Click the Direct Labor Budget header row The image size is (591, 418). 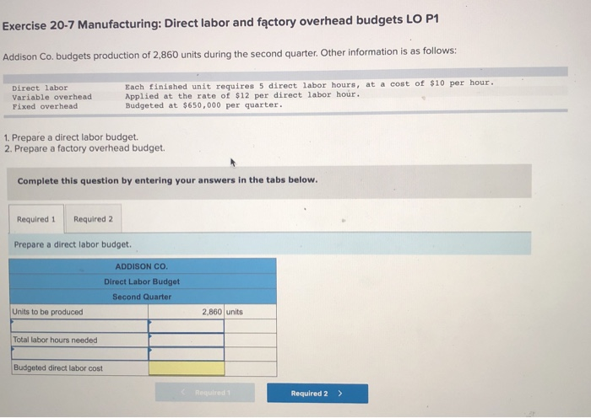(143, 281)
